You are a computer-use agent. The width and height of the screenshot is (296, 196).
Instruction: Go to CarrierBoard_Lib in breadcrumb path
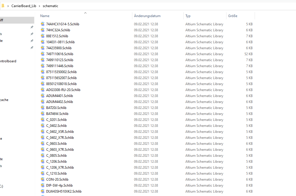24,6
